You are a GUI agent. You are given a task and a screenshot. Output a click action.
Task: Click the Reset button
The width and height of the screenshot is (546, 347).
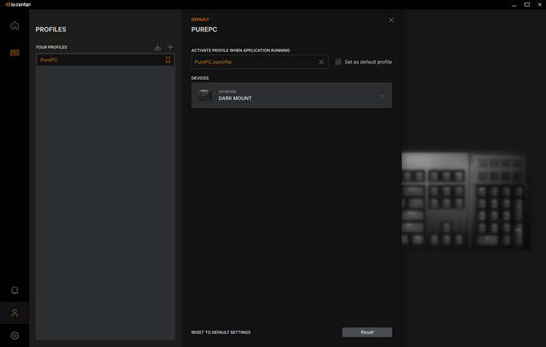(367, 332)
